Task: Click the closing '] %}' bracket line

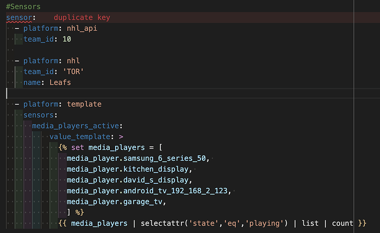Action: point(75,213)
